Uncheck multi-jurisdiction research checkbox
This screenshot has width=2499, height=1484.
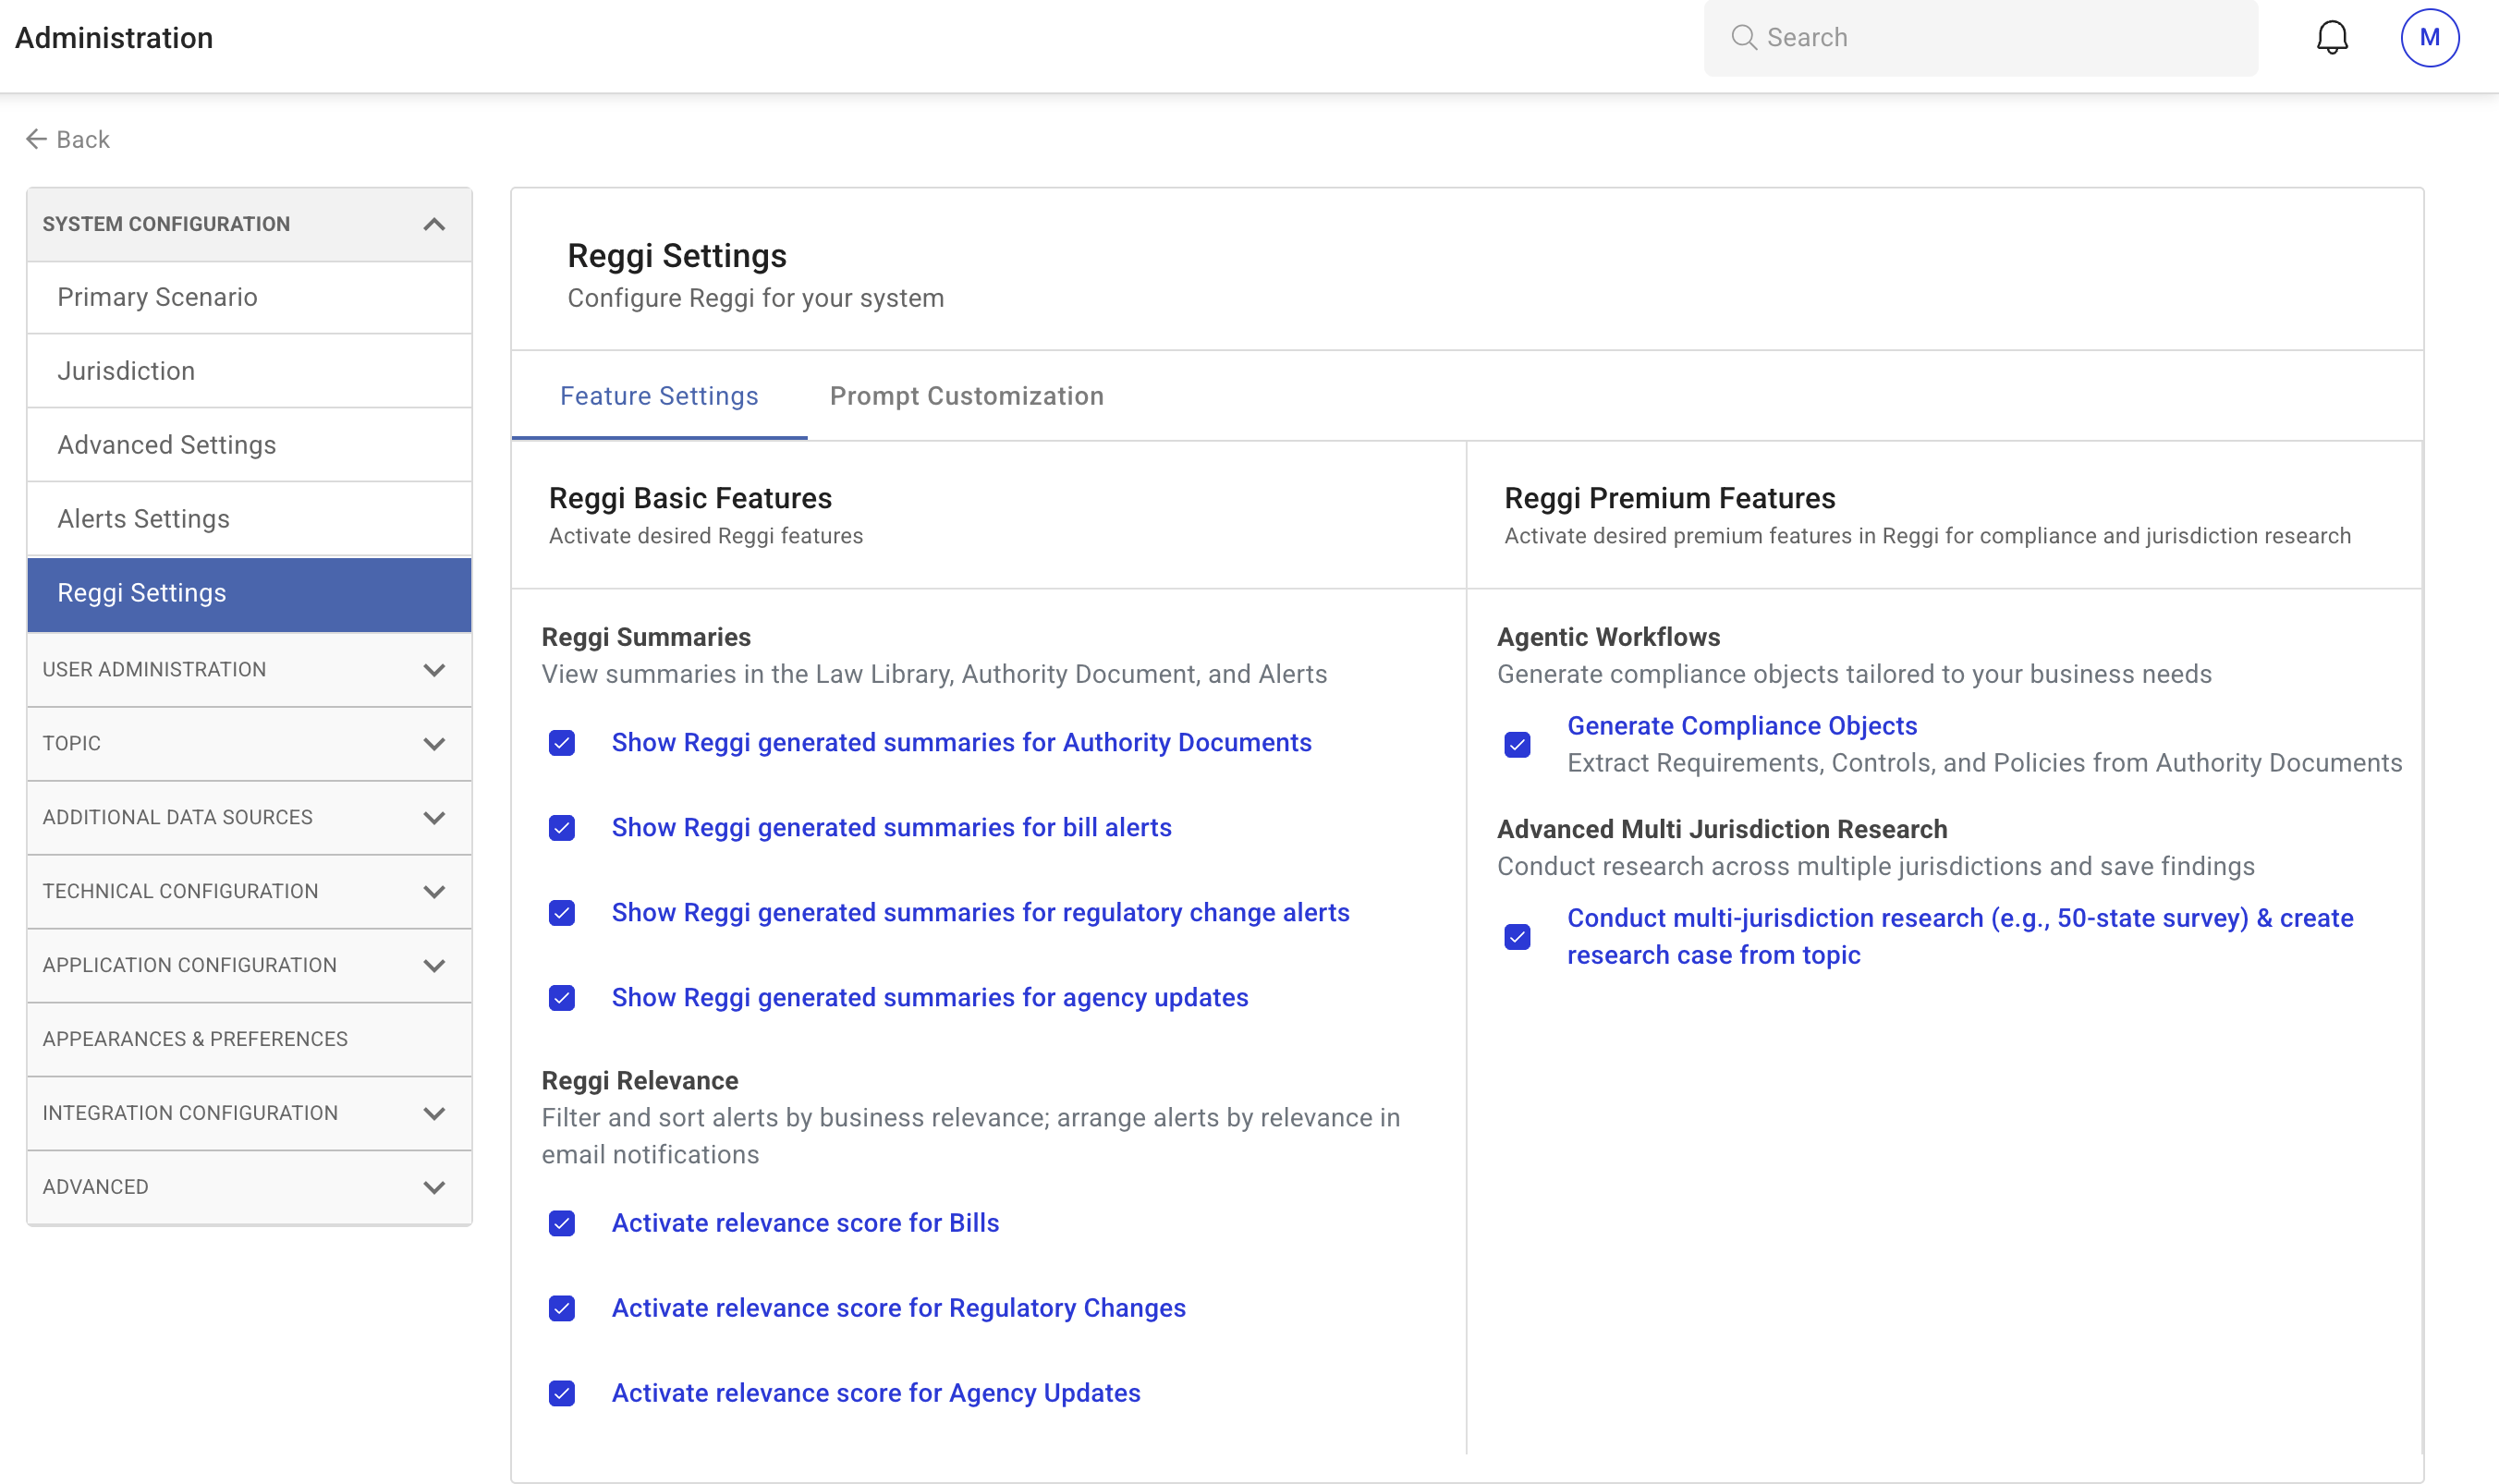(1517, 937)
